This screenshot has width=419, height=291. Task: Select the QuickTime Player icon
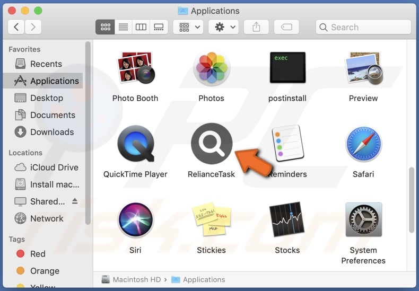[x=136, y=144]
